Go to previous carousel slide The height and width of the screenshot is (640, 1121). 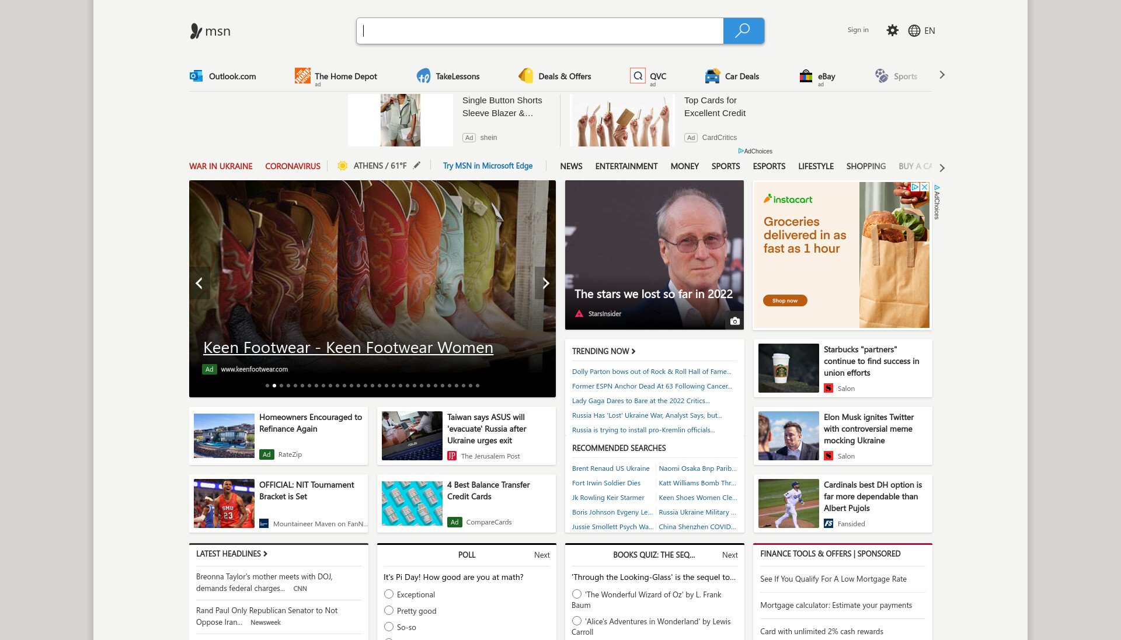[x=199, y=283]
